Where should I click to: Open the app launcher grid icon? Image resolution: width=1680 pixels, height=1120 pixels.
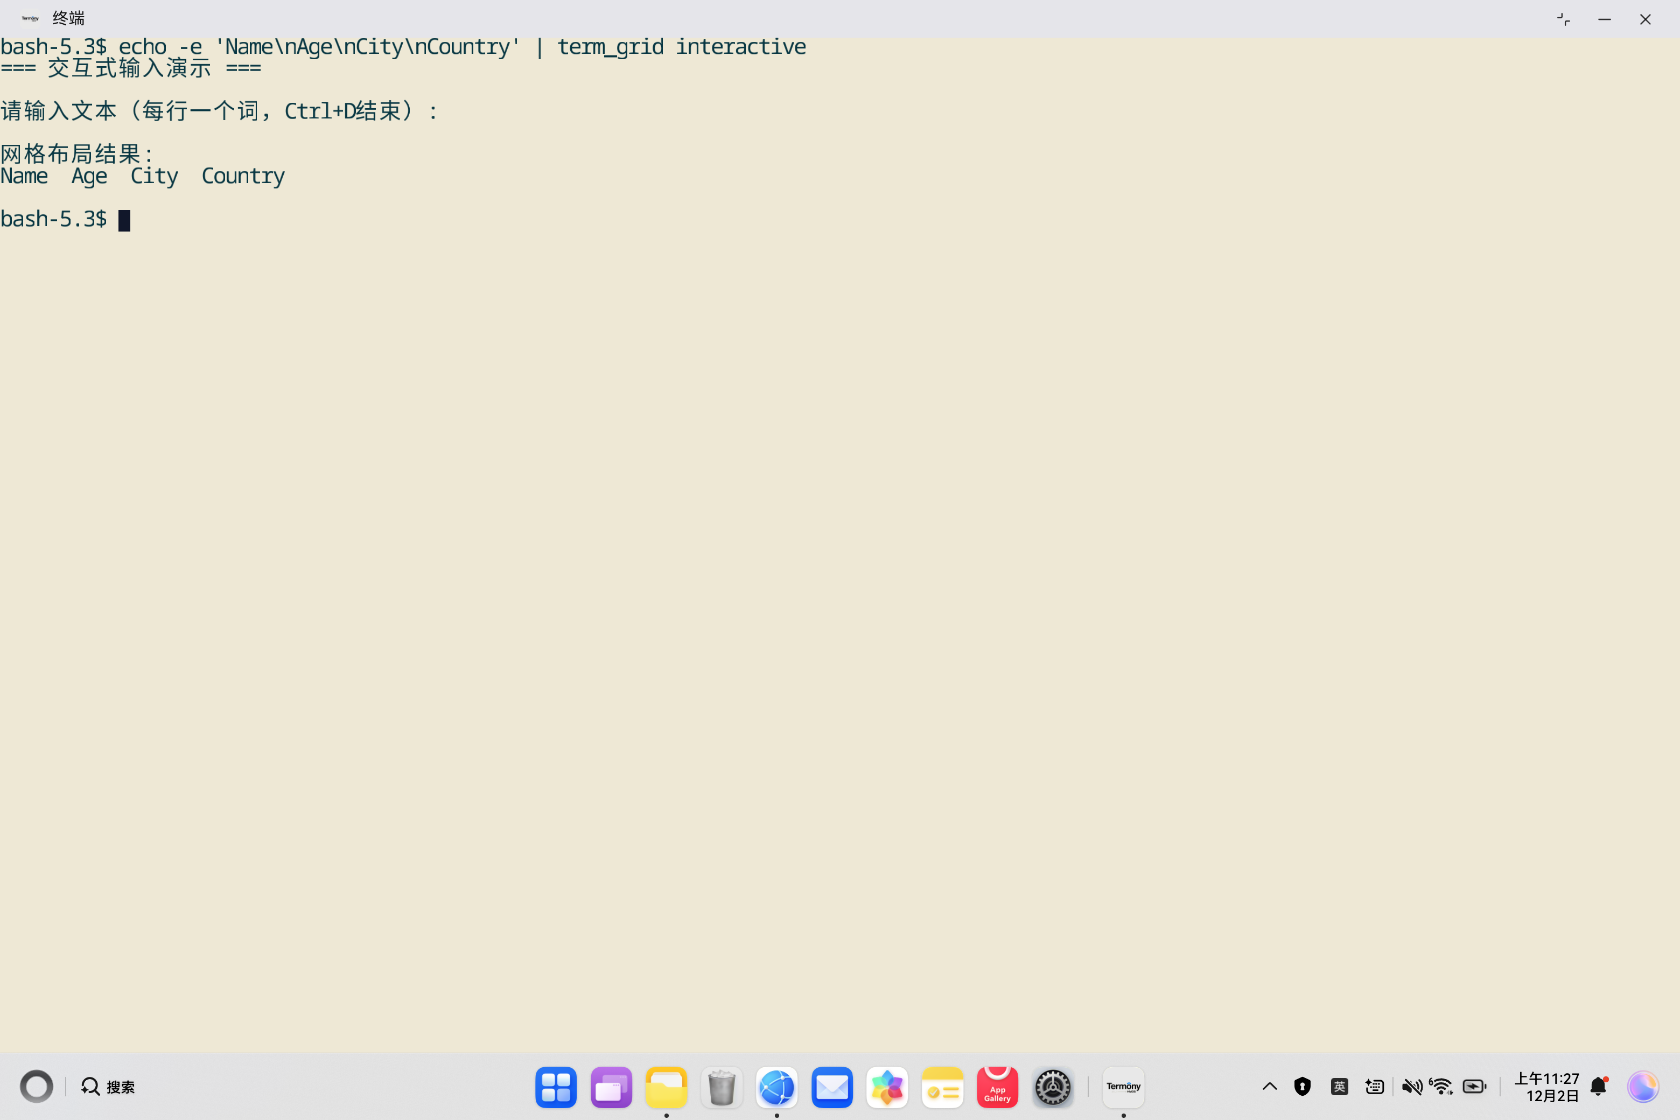click(x=556, y=1087)
